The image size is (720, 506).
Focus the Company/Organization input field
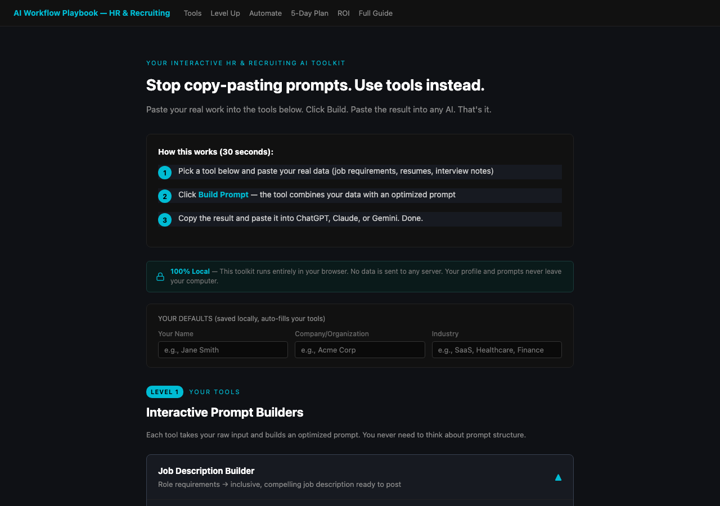coord(360,350)
